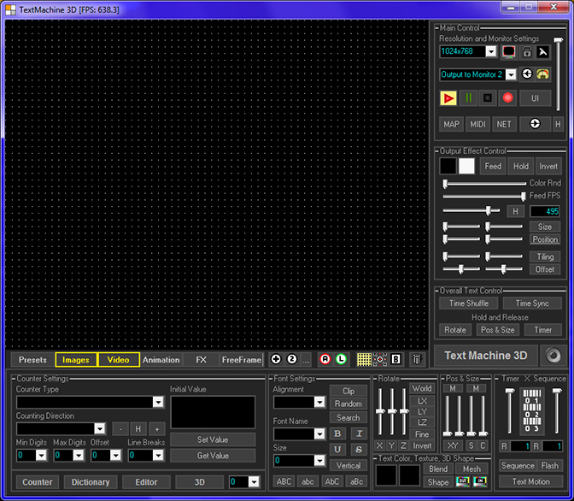Toggle Invert in Output Effect Control
574x501 pixels.
[548, 166]
